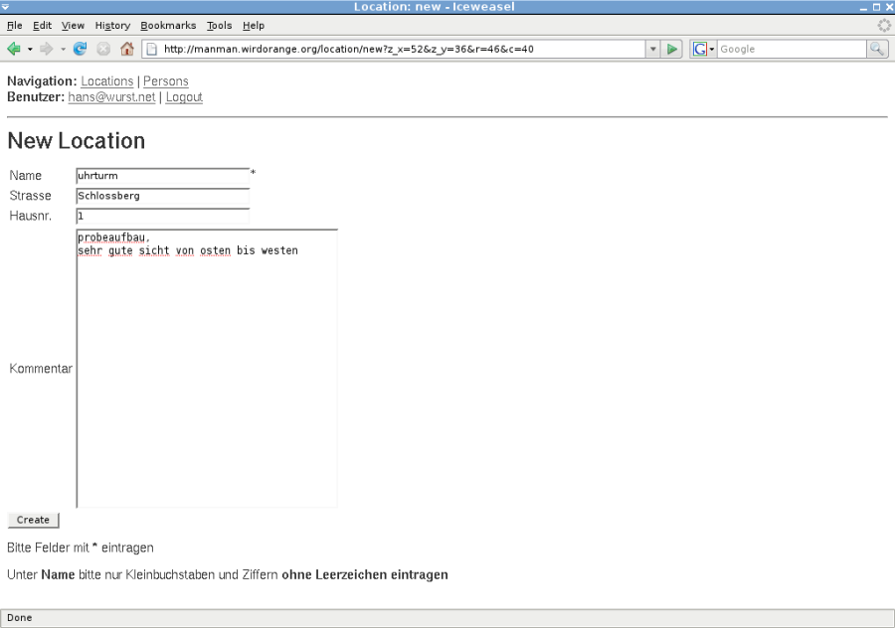Expand the URL bar history dropdown

653,49
